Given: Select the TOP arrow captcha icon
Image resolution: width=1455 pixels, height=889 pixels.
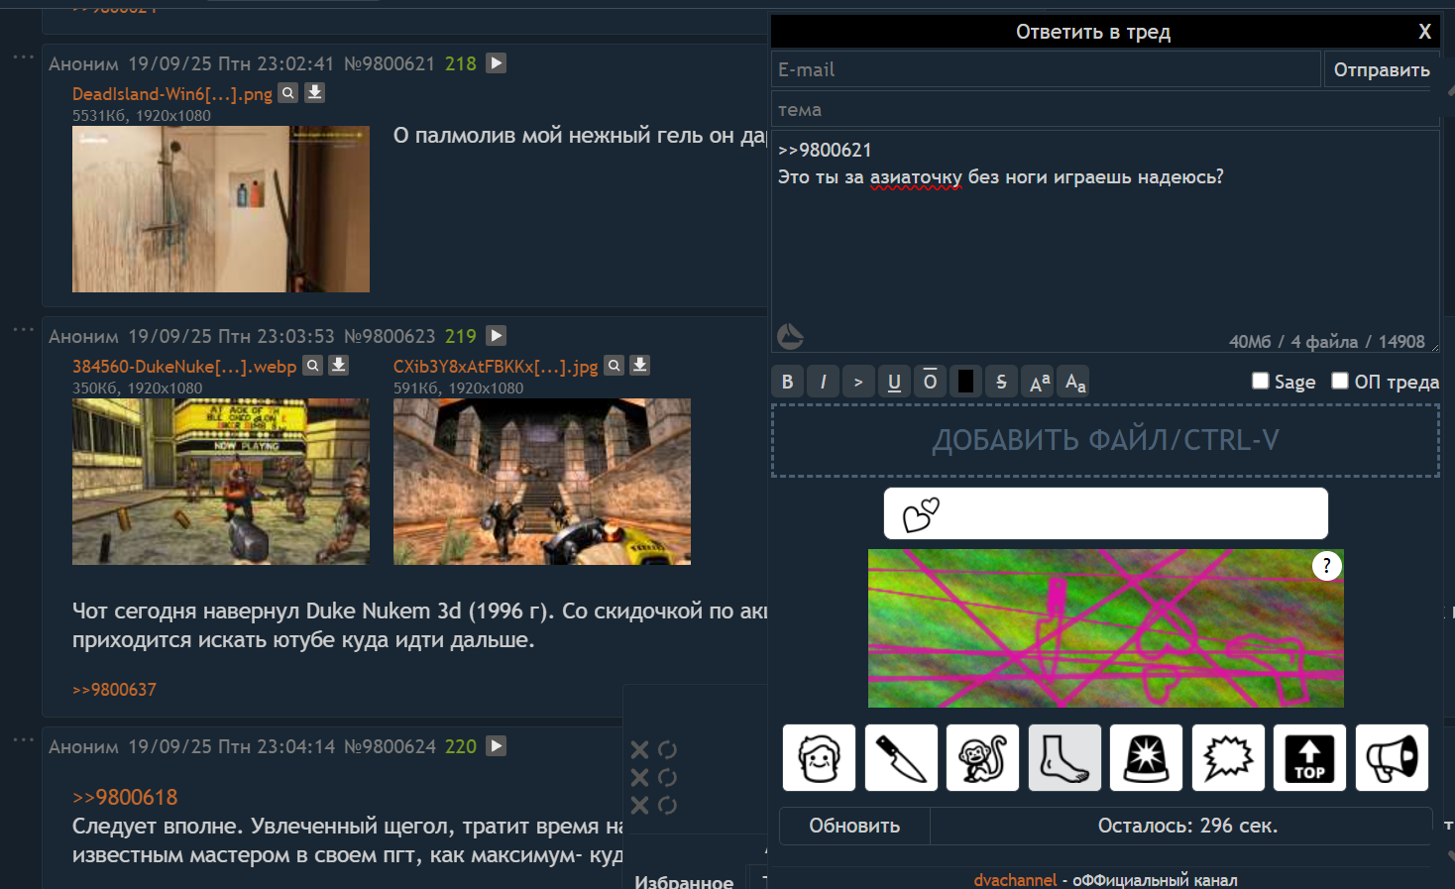Looking at the screenshot, I should (x=1309, y=758).
